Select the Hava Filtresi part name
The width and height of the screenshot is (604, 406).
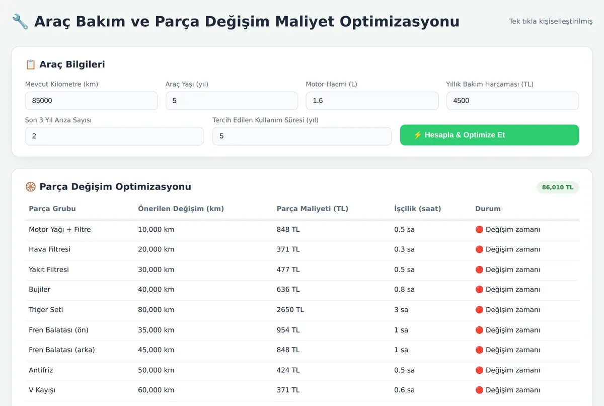(x=49, y=249)
